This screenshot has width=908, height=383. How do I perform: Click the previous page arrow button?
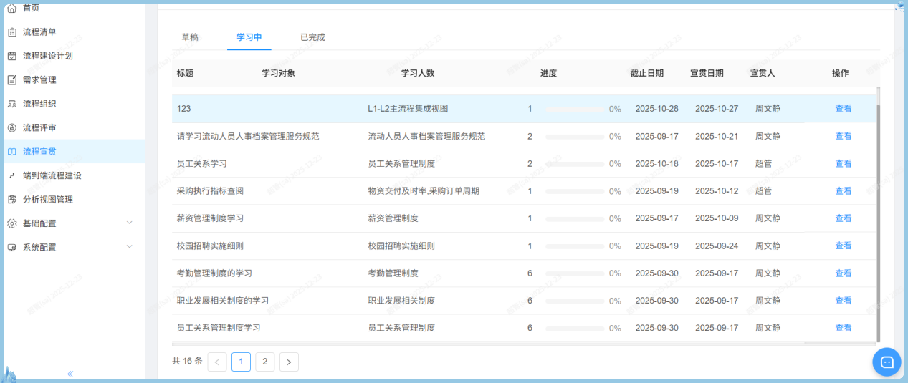pyautogui.click(x=217, y=362)
